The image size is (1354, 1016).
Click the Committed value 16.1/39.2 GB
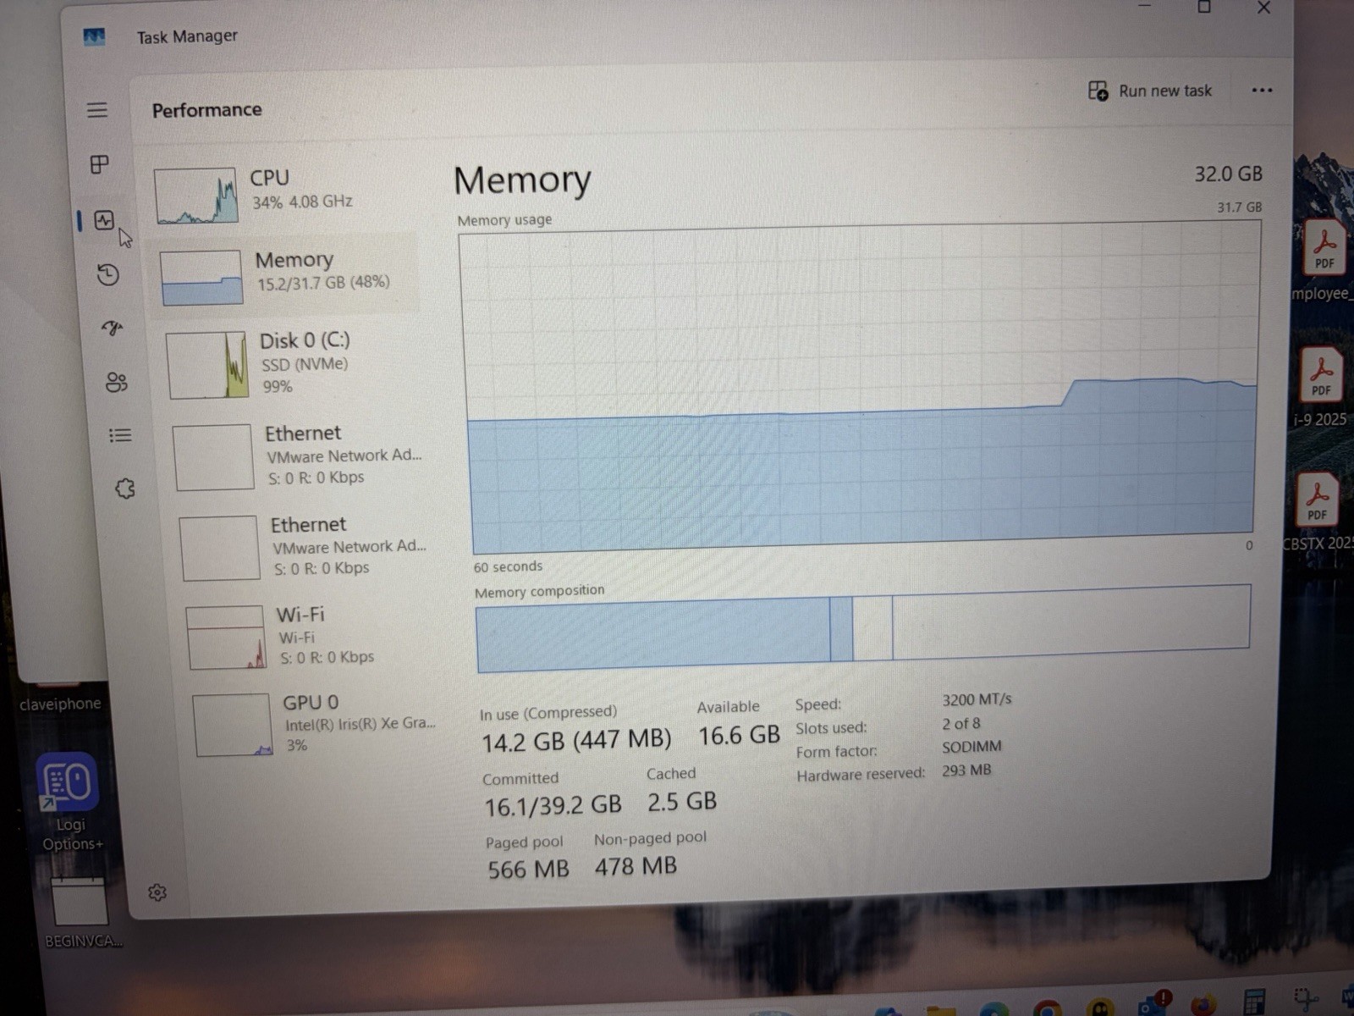click(x=553, y=805)
